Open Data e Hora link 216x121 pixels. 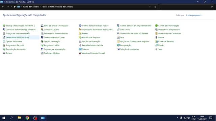(125, 30)
